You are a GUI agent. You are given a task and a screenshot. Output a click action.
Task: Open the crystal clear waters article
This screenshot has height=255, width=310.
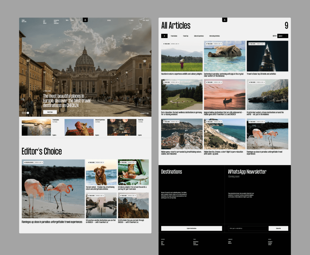click(267, 97)
